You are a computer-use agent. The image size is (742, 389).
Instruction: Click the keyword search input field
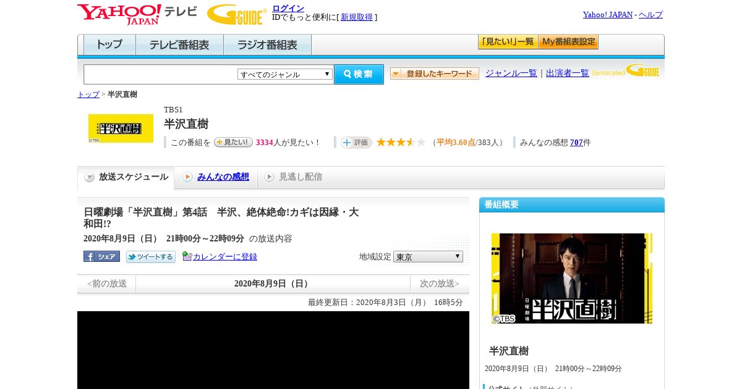click(161, 74)
